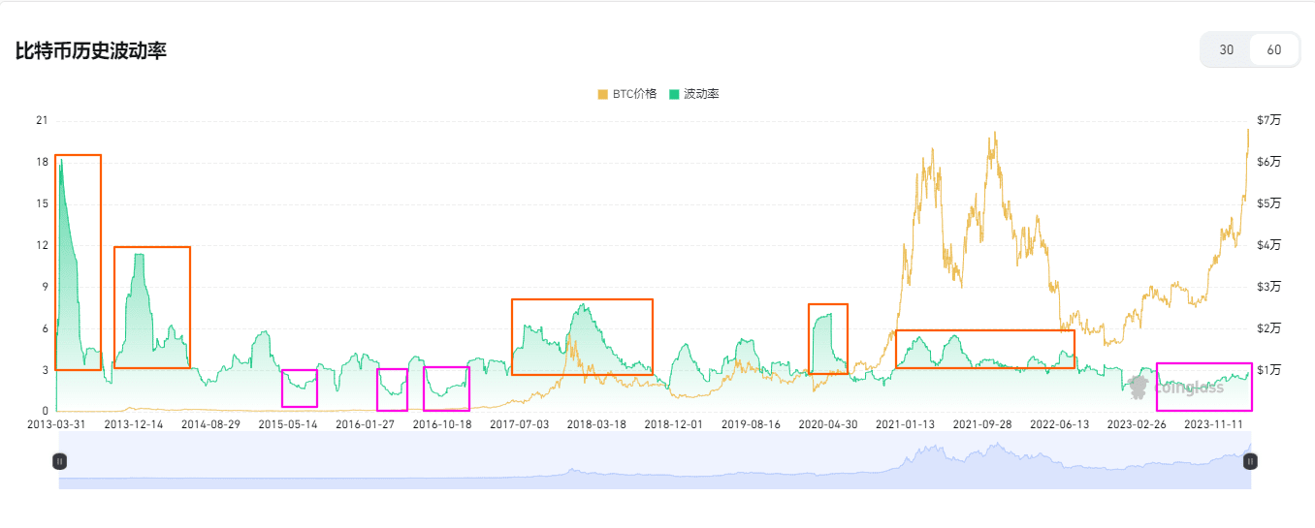Click the 2019-08-16 date label
The image size is (1315, 528).
click(752, 424)
